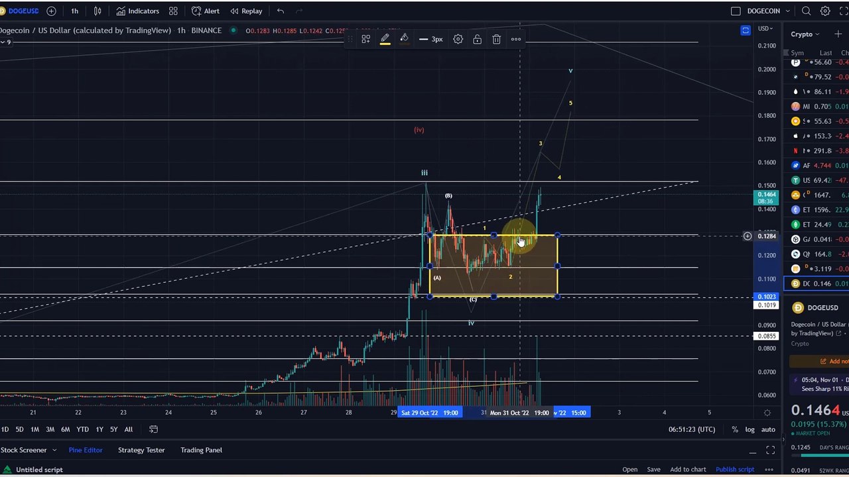This screenshot has width=849, height=477.
Task: Toggle log scale mode
Action: tap(750, 429)
